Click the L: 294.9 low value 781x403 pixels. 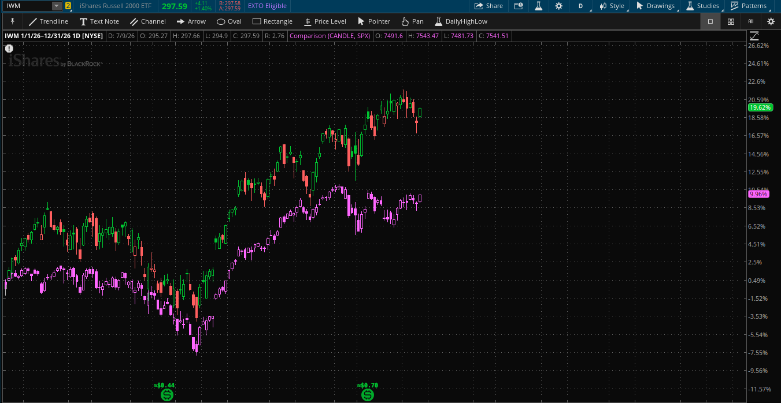216,36
